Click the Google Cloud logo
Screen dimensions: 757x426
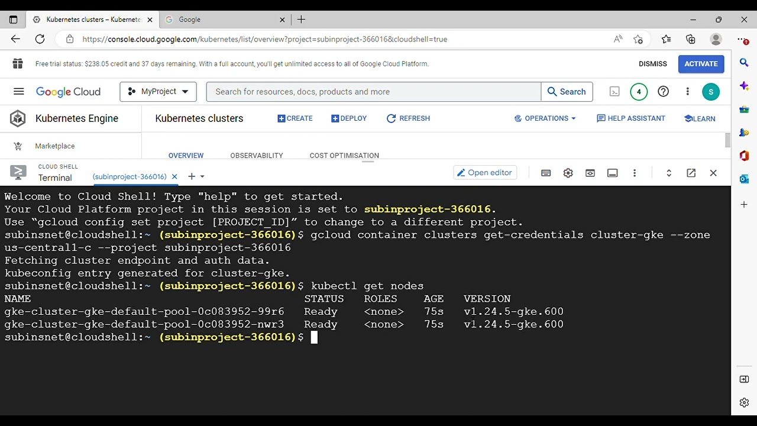click(x=68, y=92)
